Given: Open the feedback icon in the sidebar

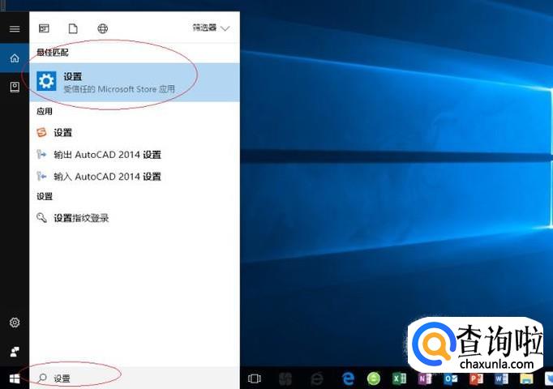Looking at the screenshot, I should pos(15,351).
